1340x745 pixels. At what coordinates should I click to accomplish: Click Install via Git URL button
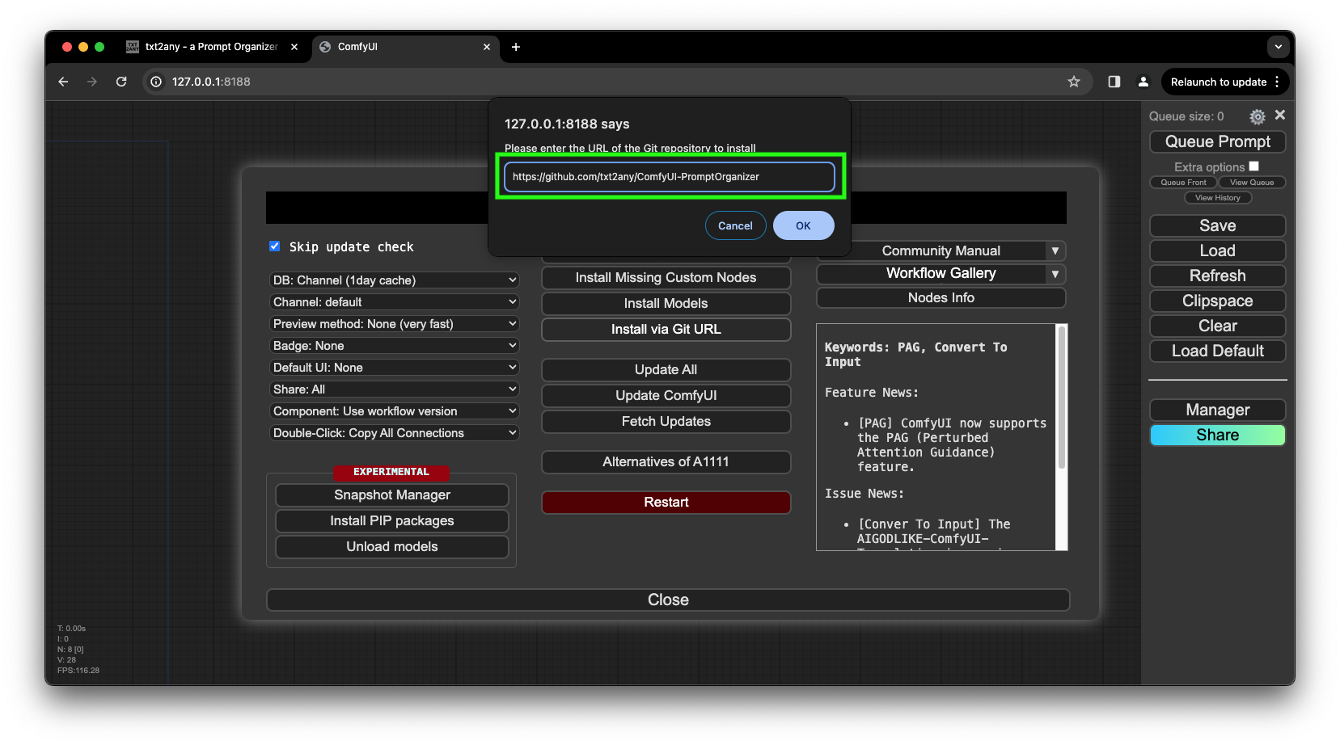(666, 330)
